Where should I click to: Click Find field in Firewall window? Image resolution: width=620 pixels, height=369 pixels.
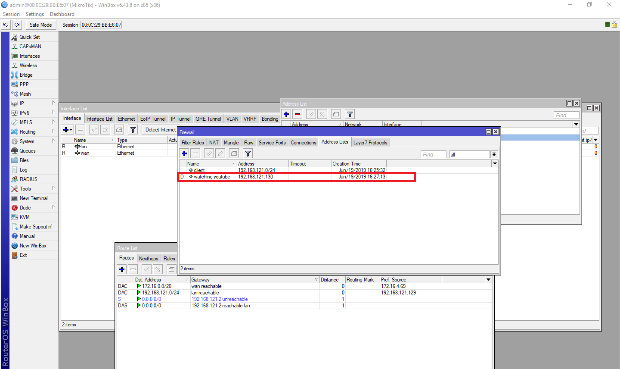pos(434,154)
